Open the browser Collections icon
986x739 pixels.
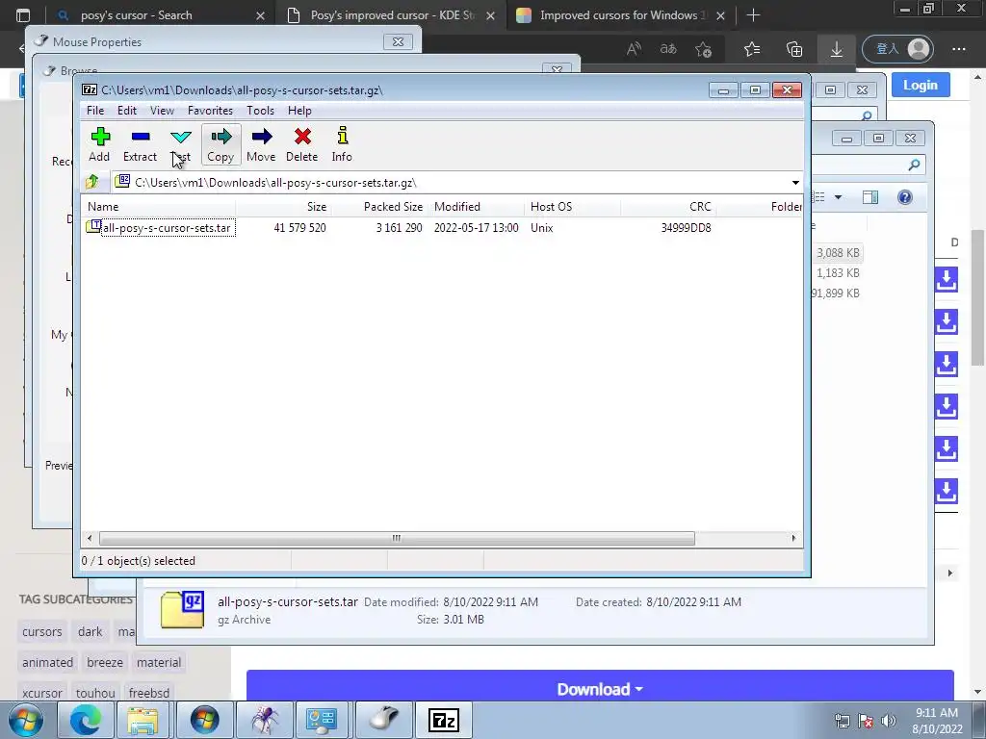tap(794, 49)
